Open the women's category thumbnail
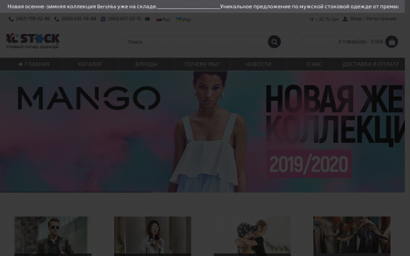410x256 pixels. [152, 236]
